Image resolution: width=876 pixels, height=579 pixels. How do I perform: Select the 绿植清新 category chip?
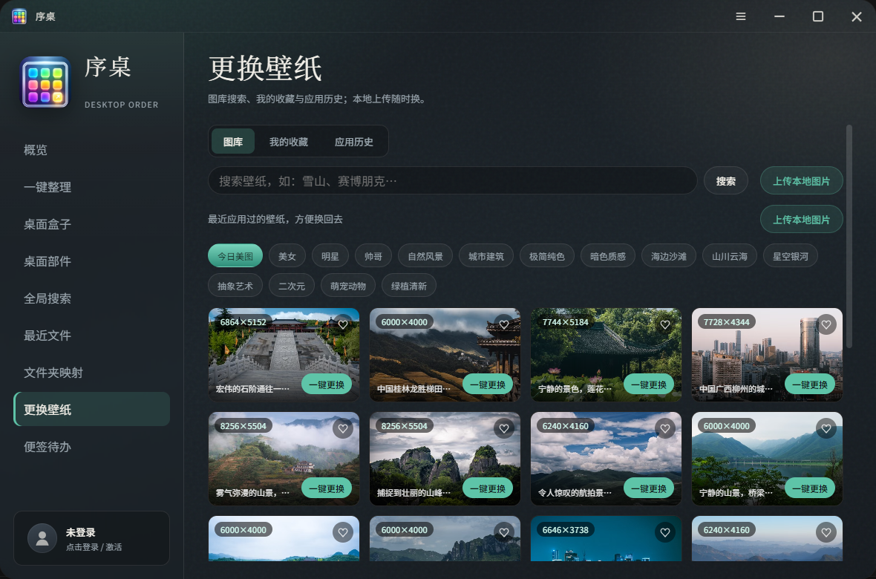point(409,286)
